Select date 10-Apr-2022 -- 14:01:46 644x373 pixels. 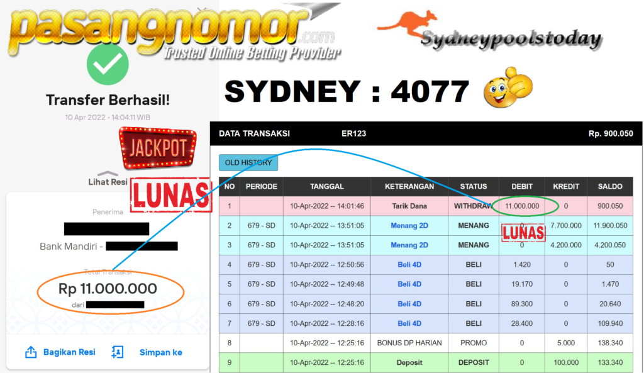(327, 206)
